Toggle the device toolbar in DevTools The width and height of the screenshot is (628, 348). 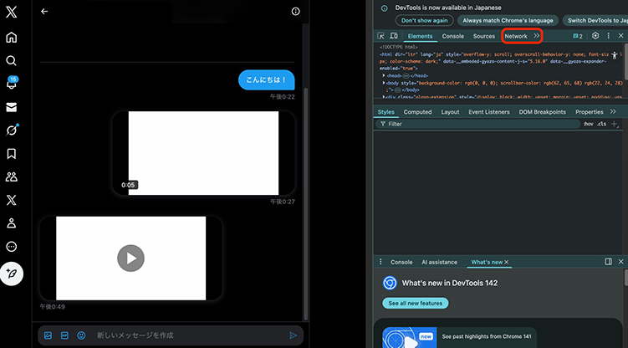[x=395, y=36]
